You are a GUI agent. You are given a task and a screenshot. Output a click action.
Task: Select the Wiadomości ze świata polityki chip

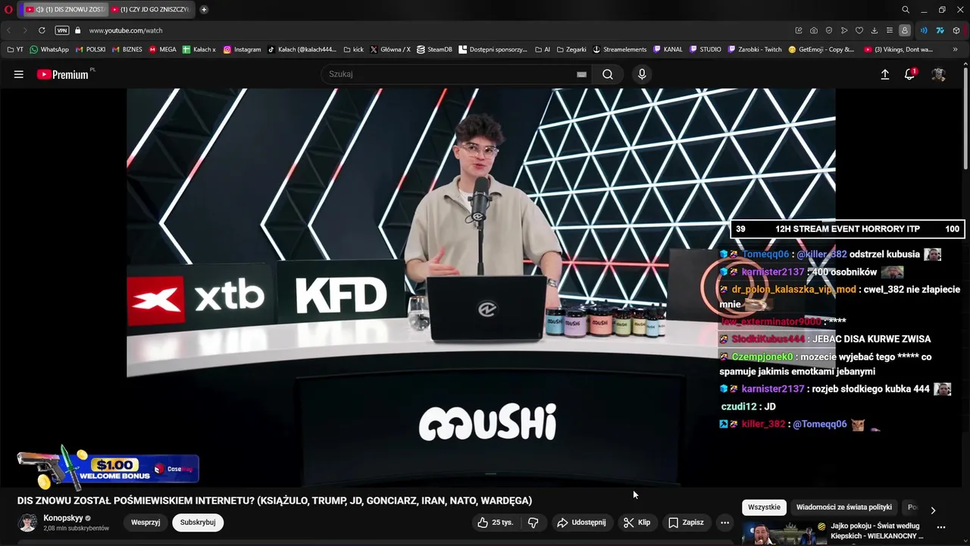(x=844, y=507)
